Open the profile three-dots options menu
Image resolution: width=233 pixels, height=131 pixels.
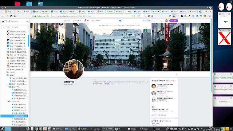(177, 74)
